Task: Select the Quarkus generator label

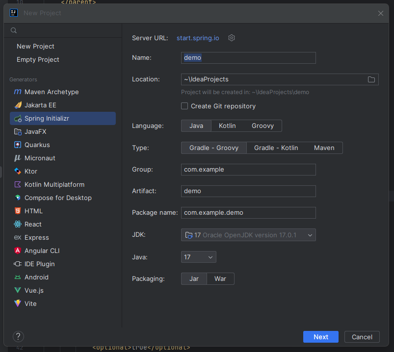Action: pyautogui.click(x=37, y=145)
